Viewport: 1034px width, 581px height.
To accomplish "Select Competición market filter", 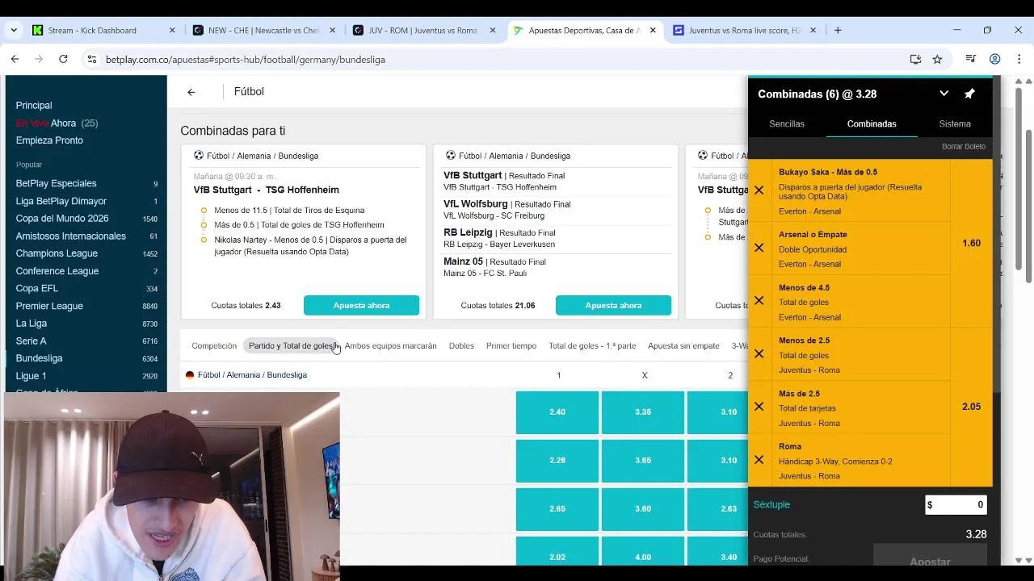I will click(x=214, y=345).
